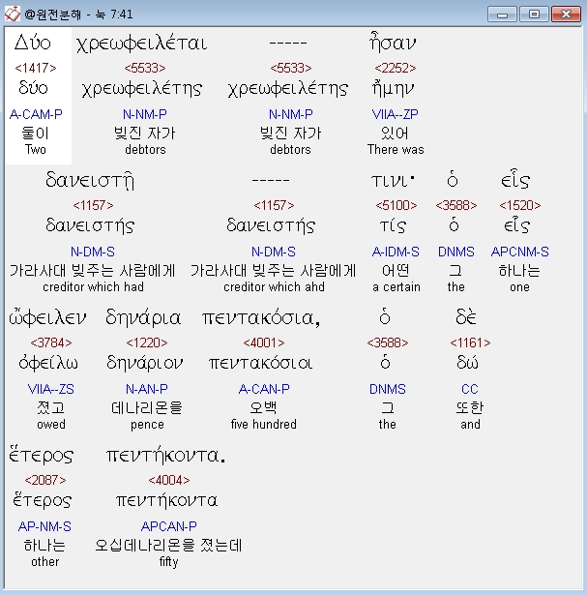This screenshot has width=587, height=595.
Task: Click the English gloss 'Two'
Action: coord(36,150)
